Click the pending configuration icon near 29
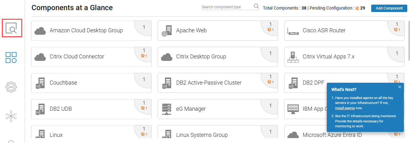Screen dimensions: 411x143 357,8
